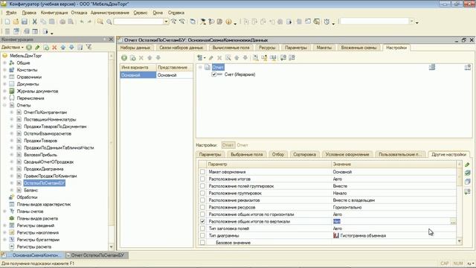Image resolution: width=476 pixels, height=268 pixels.
Task: Switch to Ресурсы tab
Action: (267, 48)
